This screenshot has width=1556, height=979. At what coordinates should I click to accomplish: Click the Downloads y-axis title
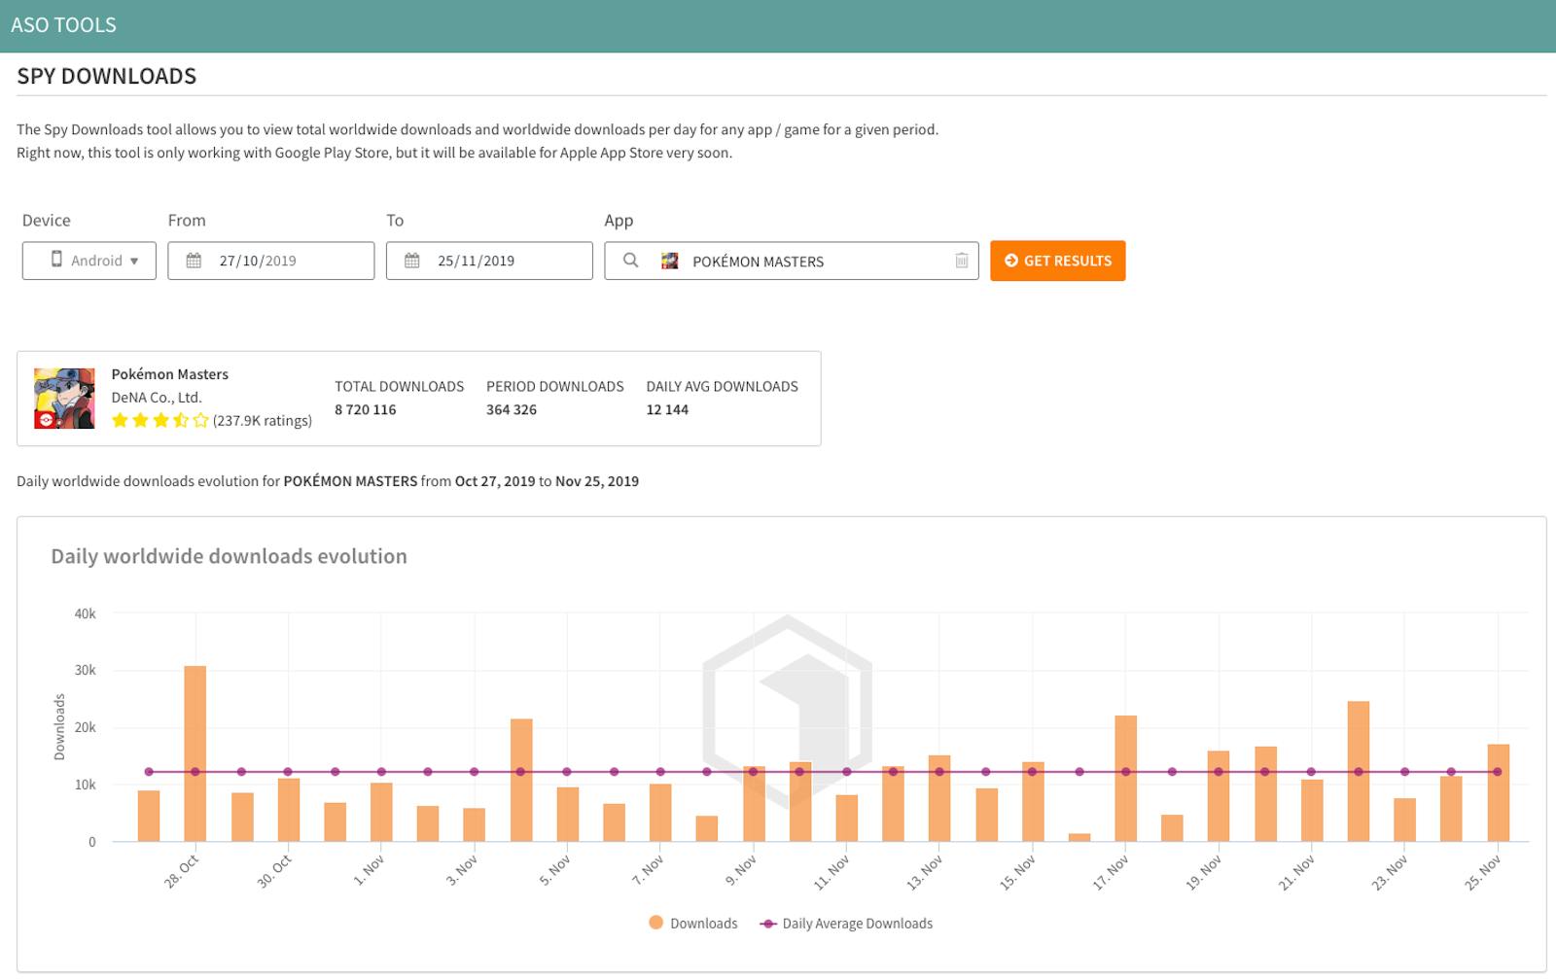tap(59, 727)
